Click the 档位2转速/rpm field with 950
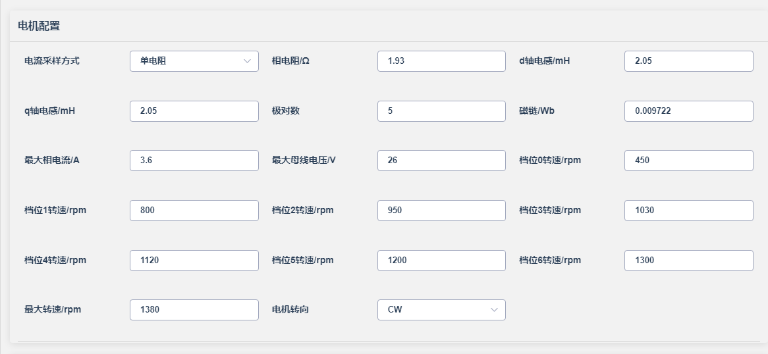This screenshot has height=354, width=768. pos(441,211)
